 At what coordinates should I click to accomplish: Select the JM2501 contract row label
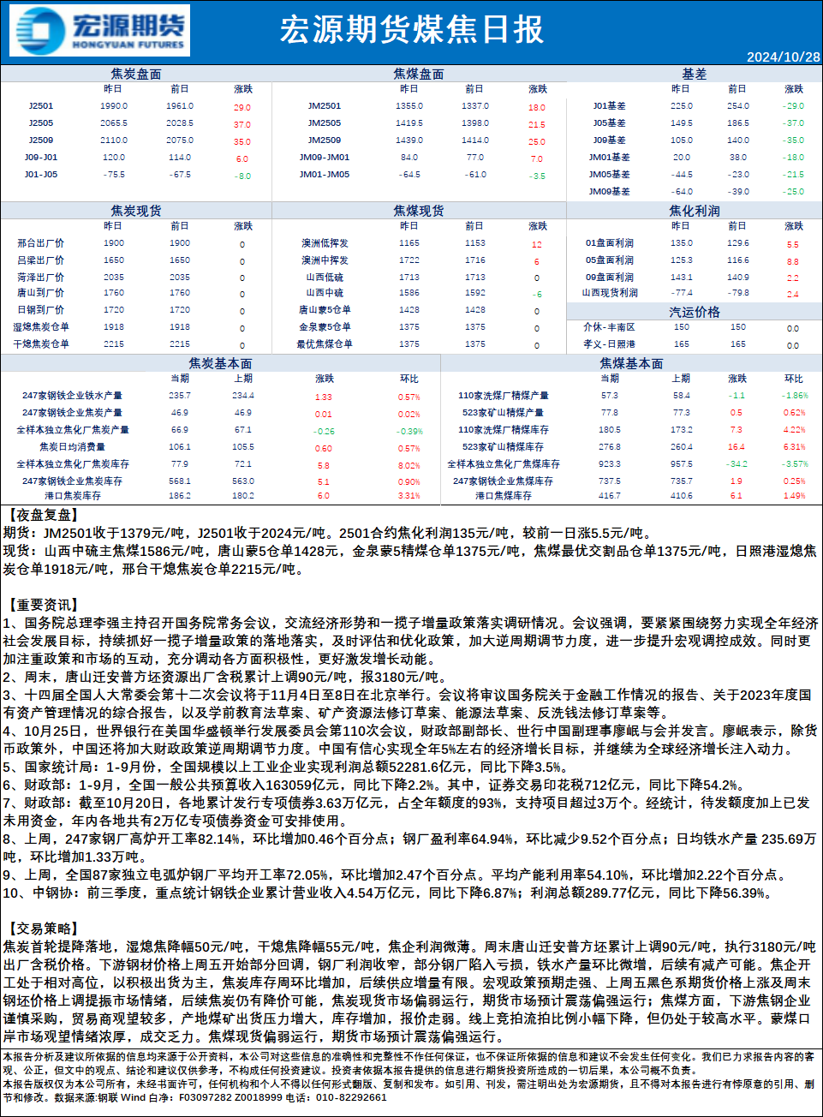(x=325, y=106)
